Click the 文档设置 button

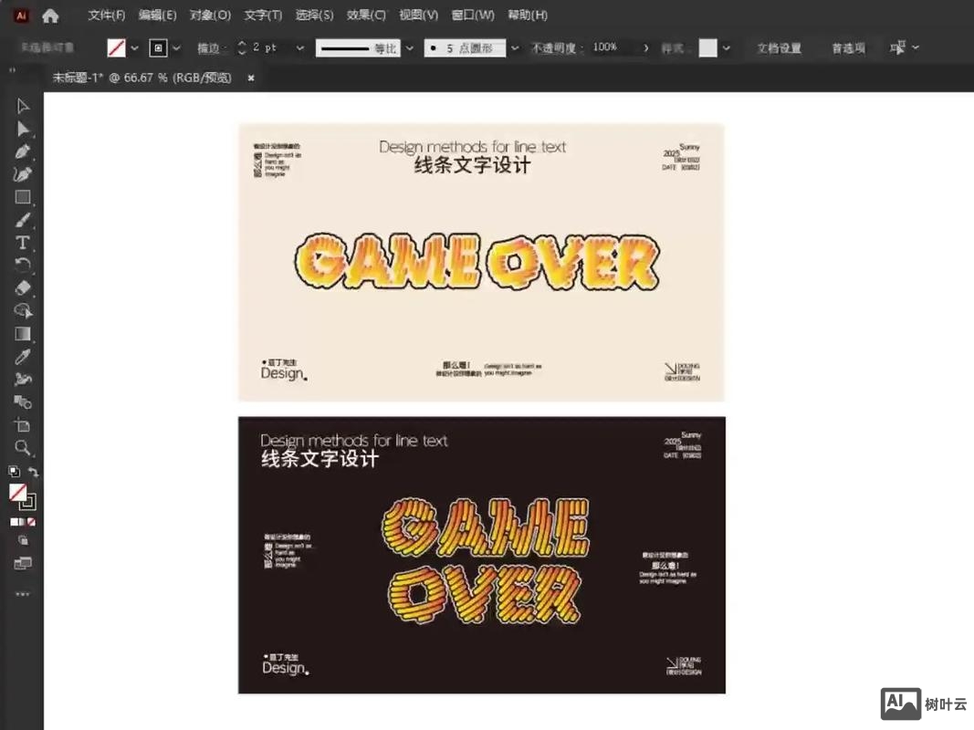(779, 47)
